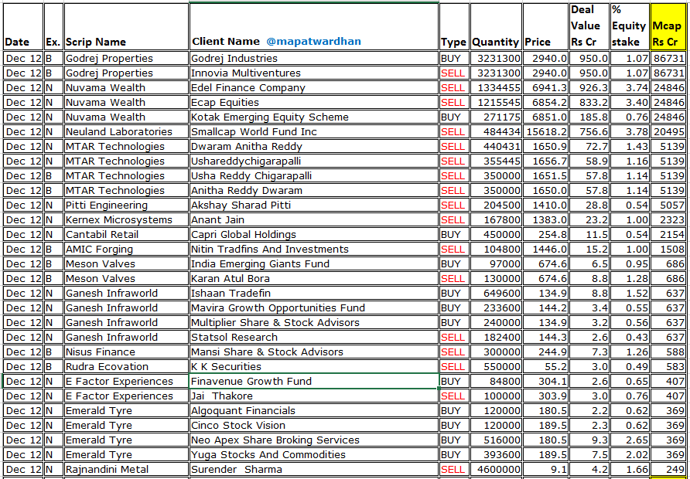Screen dimensions: 690x479
Task: Select the Mcap Rs Cr header cell
Action: 668,26
